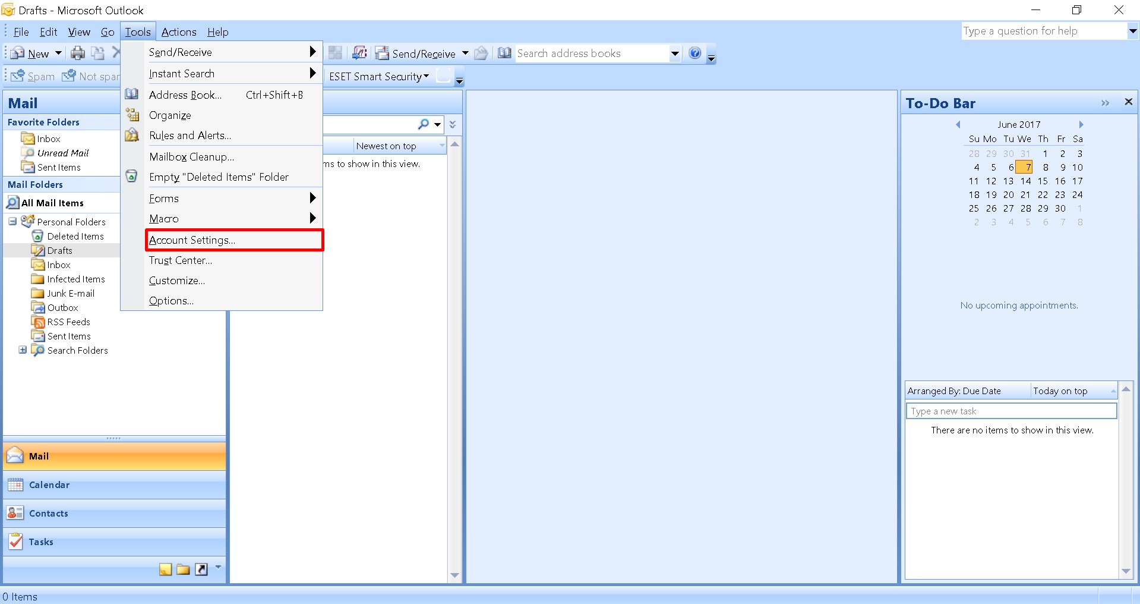Open the Address Book toolbar icon

tap(504, 54)
